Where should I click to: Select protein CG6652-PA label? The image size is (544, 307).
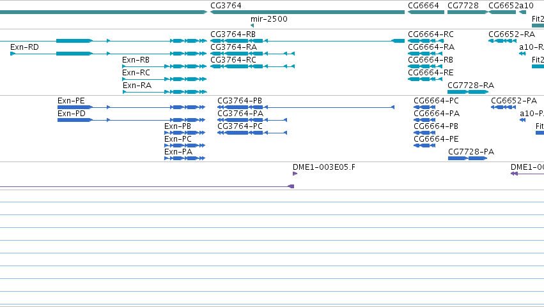pos(514,101)
